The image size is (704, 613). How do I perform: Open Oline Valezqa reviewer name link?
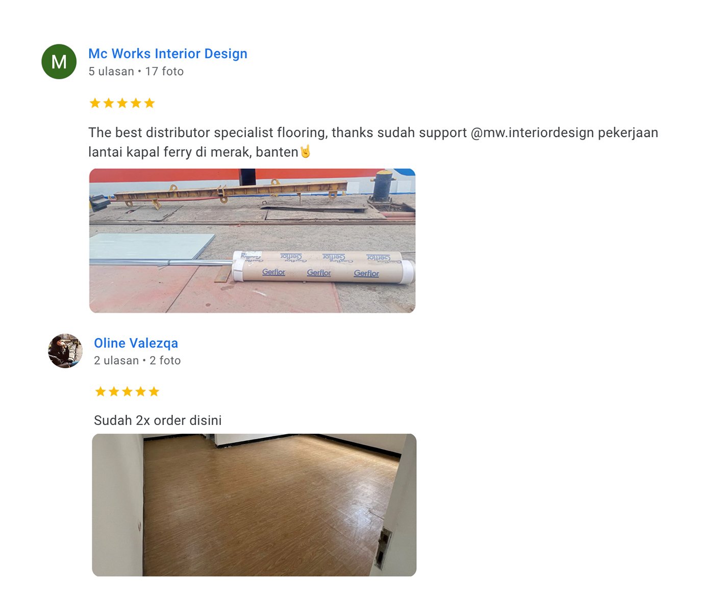coord(136,343)
